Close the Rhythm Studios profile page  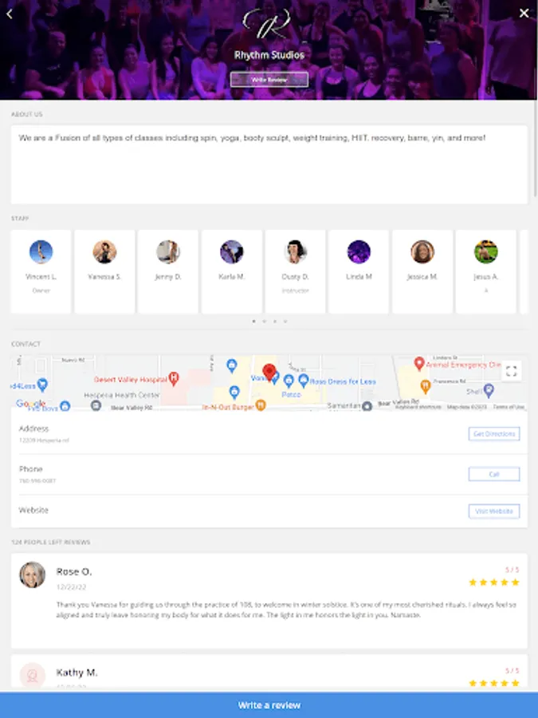point(524,14)
